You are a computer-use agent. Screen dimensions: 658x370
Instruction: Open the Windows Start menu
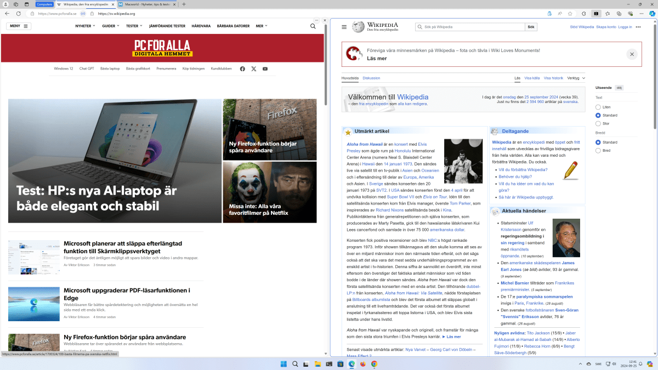284,364
